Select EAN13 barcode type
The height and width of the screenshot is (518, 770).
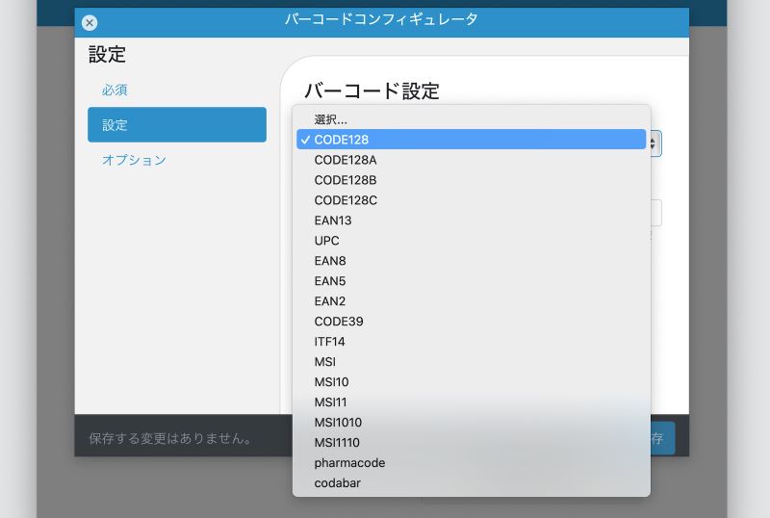point(471,220)
